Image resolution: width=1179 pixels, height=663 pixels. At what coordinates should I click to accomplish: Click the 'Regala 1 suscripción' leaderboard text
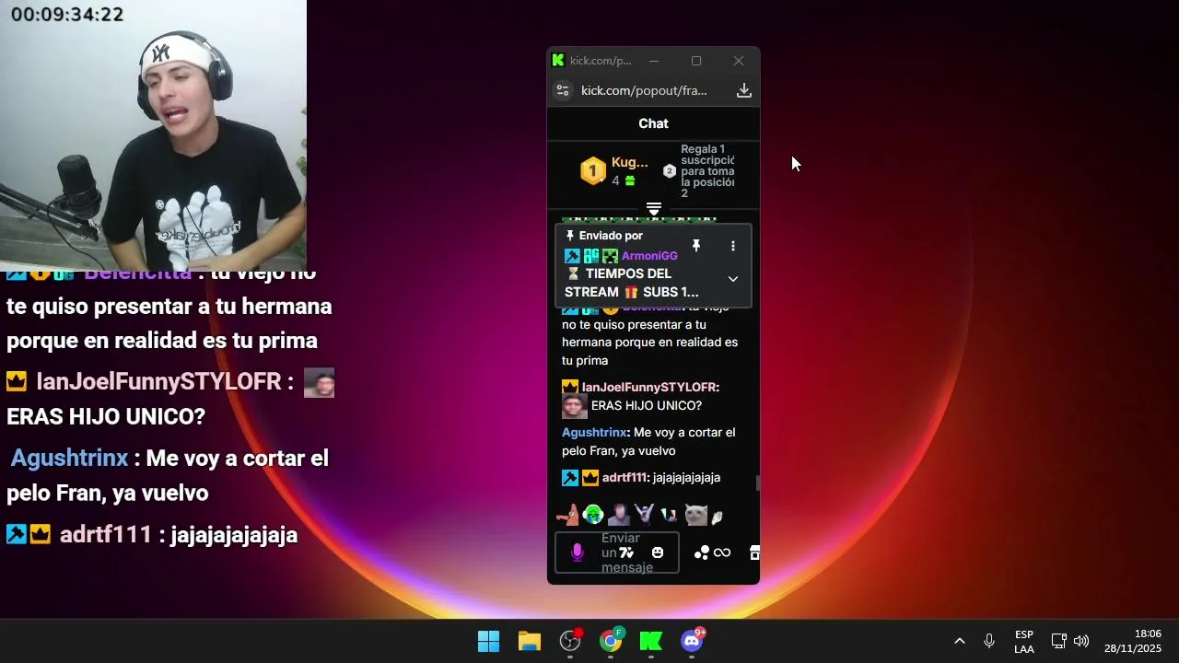[x=707, y=171]
